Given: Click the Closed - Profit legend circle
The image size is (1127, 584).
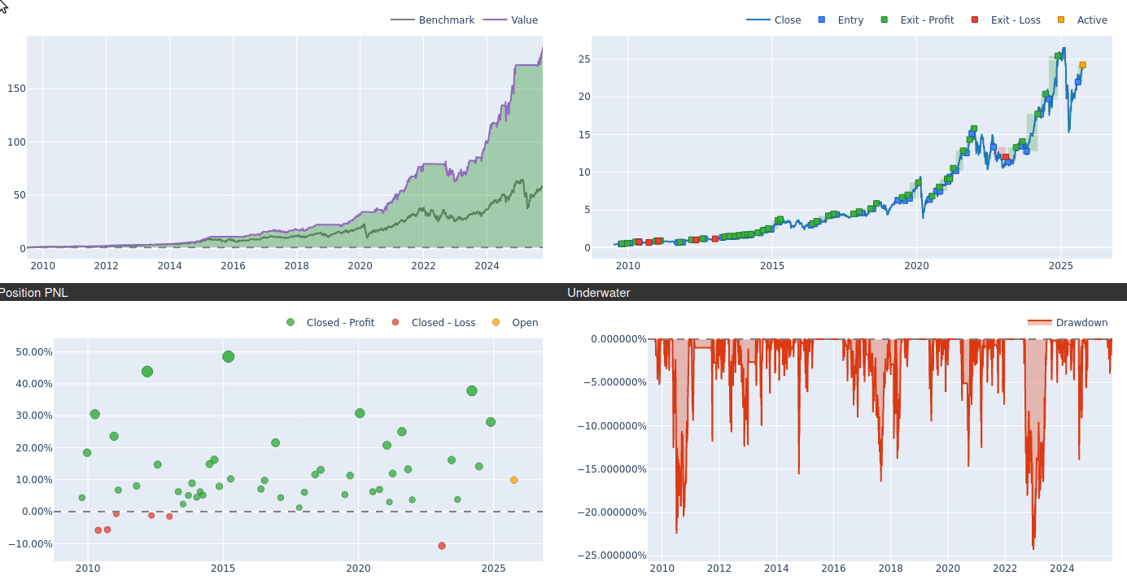Looking at the screenshot, I should 290,323.
